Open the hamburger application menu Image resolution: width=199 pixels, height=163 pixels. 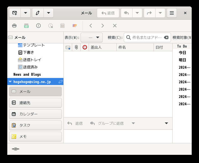(172, 13)
